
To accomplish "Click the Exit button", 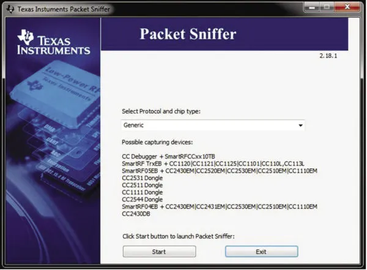I will click(261, 252).
